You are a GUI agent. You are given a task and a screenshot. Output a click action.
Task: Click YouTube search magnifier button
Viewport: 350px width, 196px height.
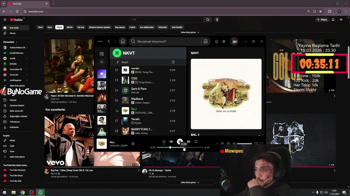click(208, 20)
